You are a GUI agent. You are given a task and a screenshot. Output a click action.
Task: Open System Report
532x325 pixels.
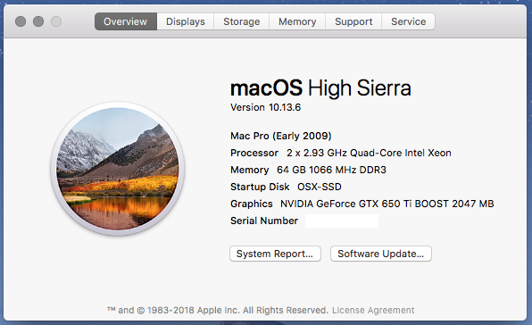point(275,254)
